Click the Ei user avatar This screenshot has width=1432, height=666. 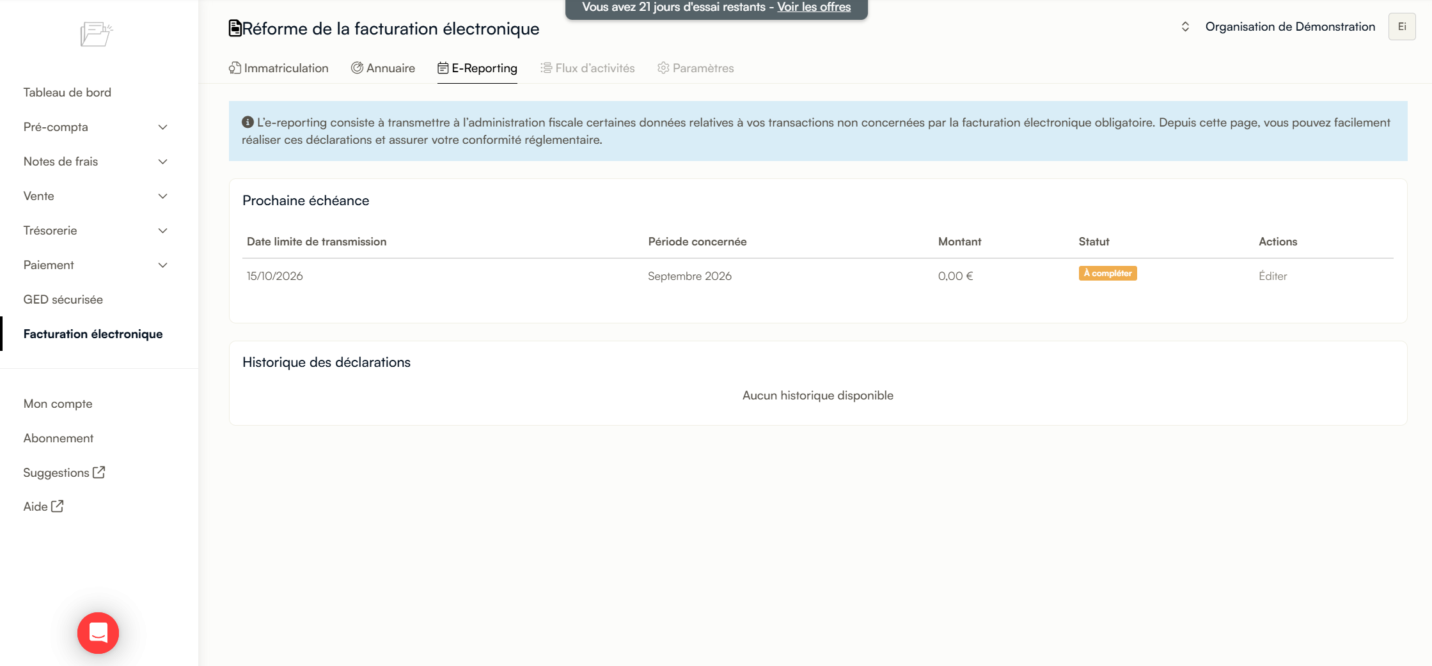(1402, 26)
